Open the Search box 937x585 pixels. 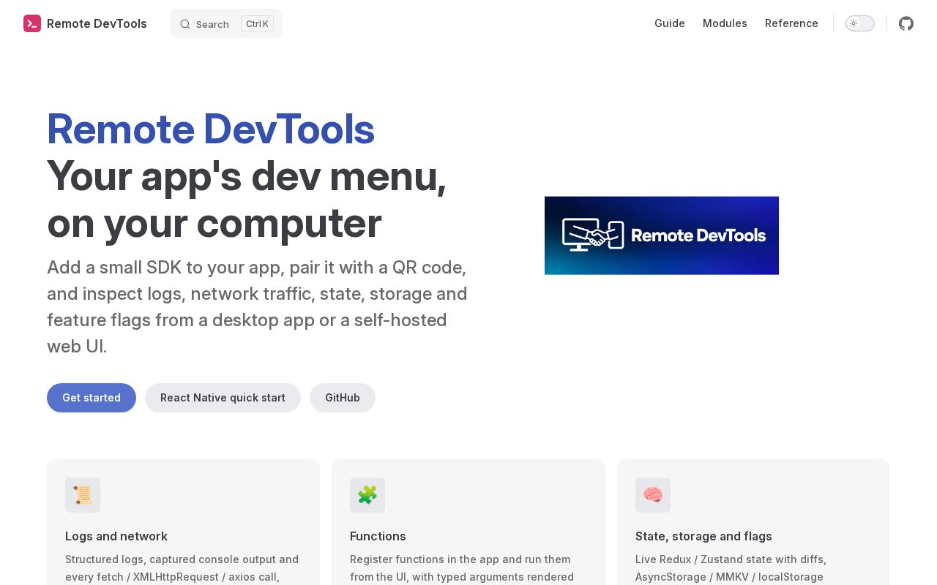[x=226, y=23]
